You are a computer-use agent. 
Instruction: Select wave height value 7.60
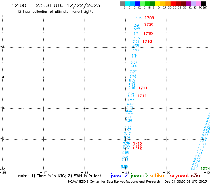coord(135,50)
